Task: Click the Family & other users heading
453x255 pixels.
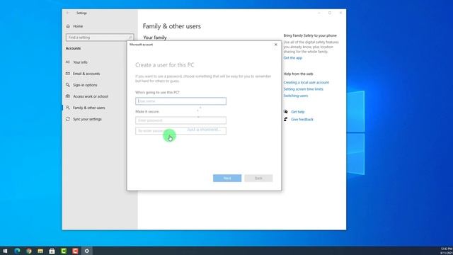Action: 171,26
